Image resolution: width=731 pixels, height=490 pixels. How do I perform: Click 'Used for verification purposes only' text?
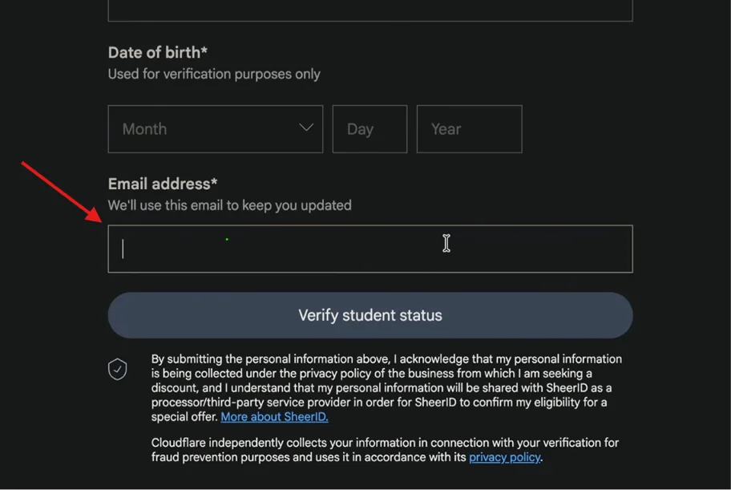[214, 75]
